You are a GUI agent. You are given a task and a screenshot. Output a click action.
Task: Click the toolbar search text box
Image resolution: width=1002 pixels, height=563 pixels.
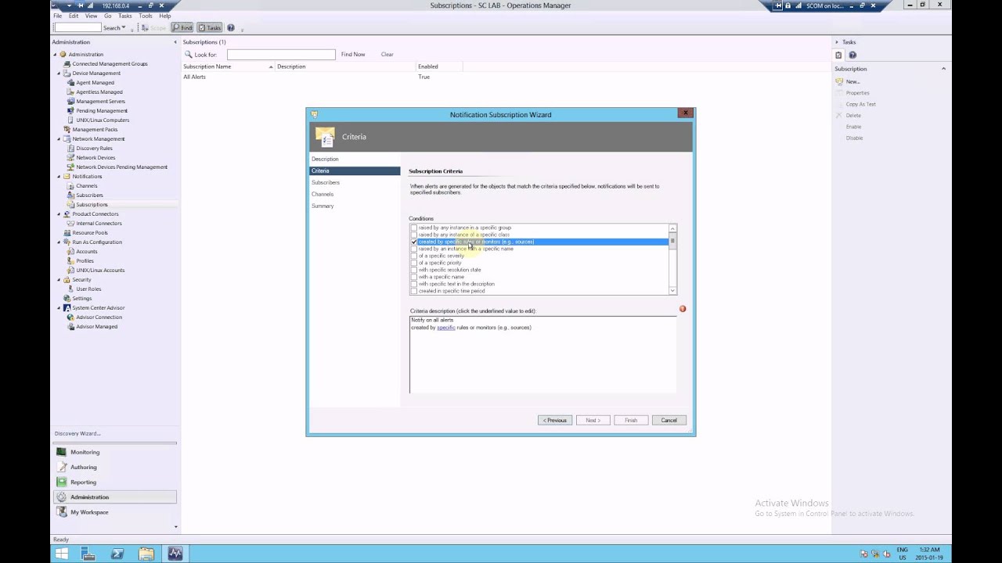tap(77, 28)
